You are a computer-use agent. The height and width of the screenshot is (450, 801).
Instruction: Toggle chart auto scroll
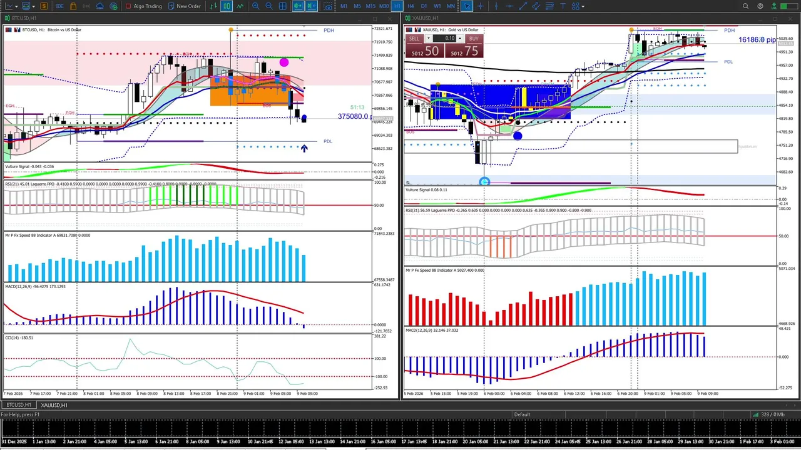[298, 6]
